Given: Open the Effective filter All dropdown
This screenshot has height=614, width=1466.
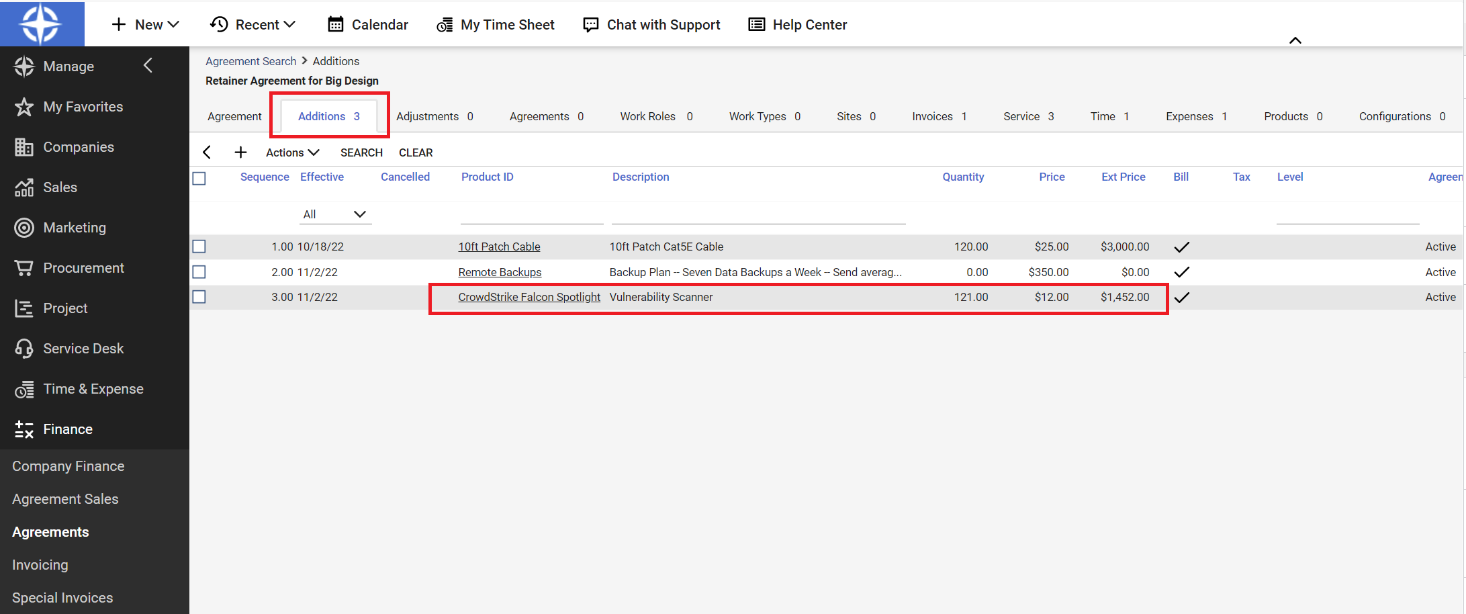Looking at the screenshot, I should pos(334,214).
